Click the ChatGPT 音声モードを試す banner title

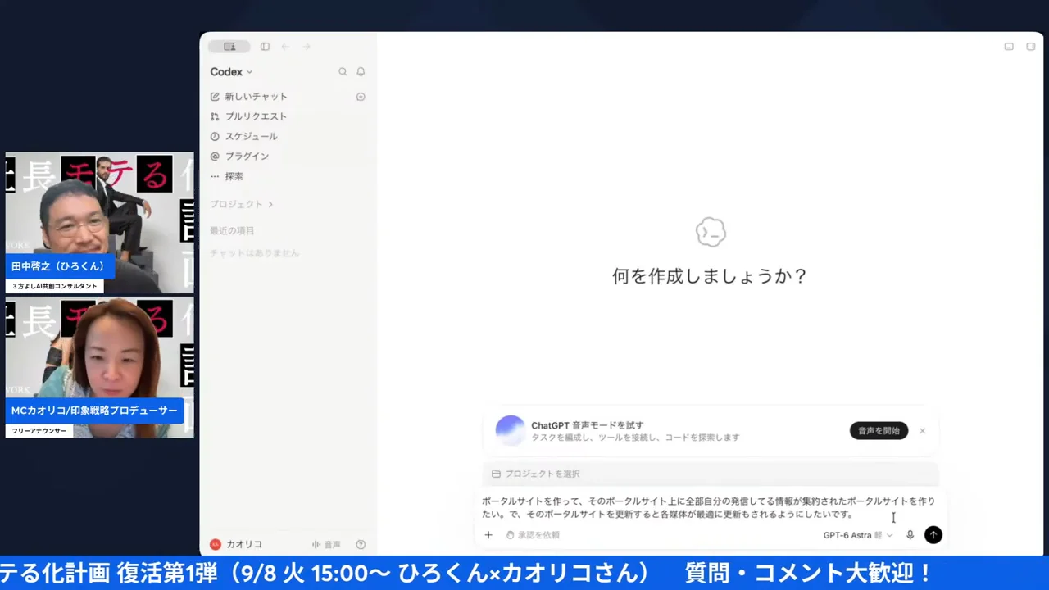click(x=587, y=425)
